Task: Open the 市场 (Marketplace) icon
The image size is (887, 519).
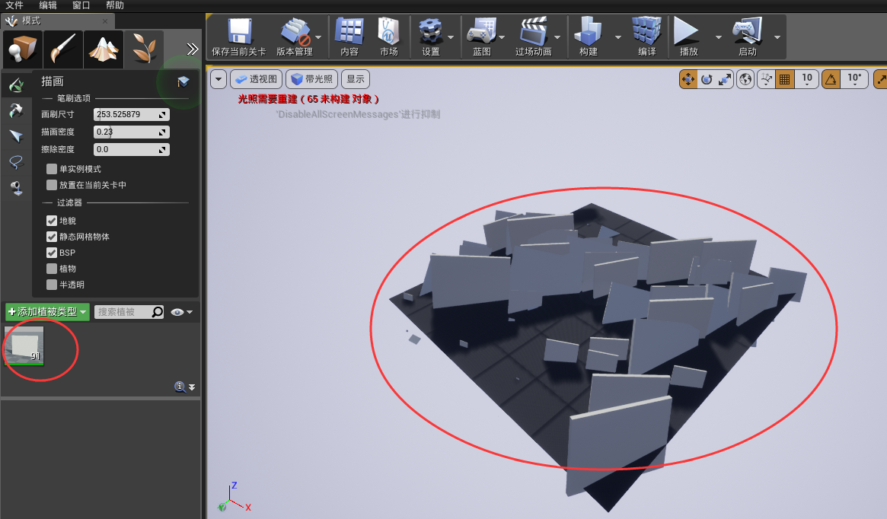Action: pos(389,33)
